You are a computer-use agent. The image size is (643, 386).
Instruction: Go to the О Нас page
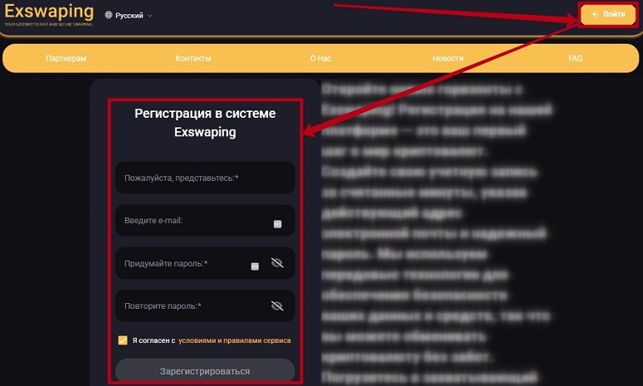(321, 58)
